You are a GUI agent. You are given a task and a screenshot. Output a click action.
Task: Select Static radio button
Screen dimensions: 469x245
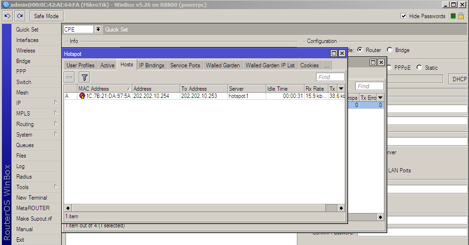tap(419, 67)
